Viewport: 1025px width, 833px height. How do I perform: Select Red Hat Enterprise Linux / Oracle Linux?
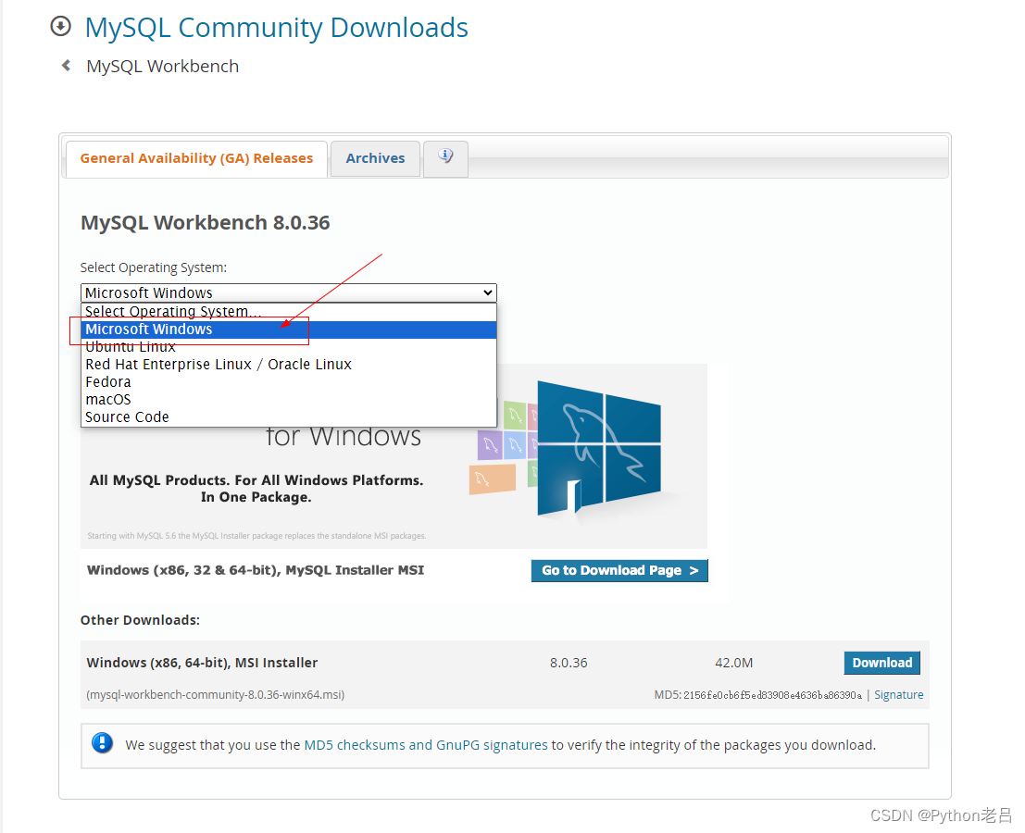pyautogui.click(x=288, y=365)
